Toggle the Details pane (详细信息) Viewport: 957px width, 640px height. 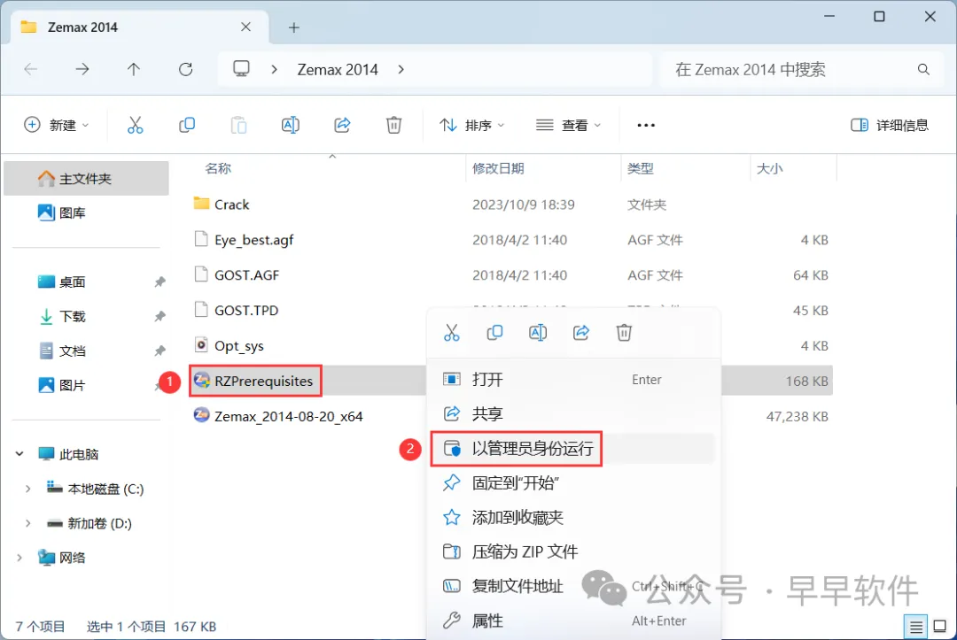[890, 125]
